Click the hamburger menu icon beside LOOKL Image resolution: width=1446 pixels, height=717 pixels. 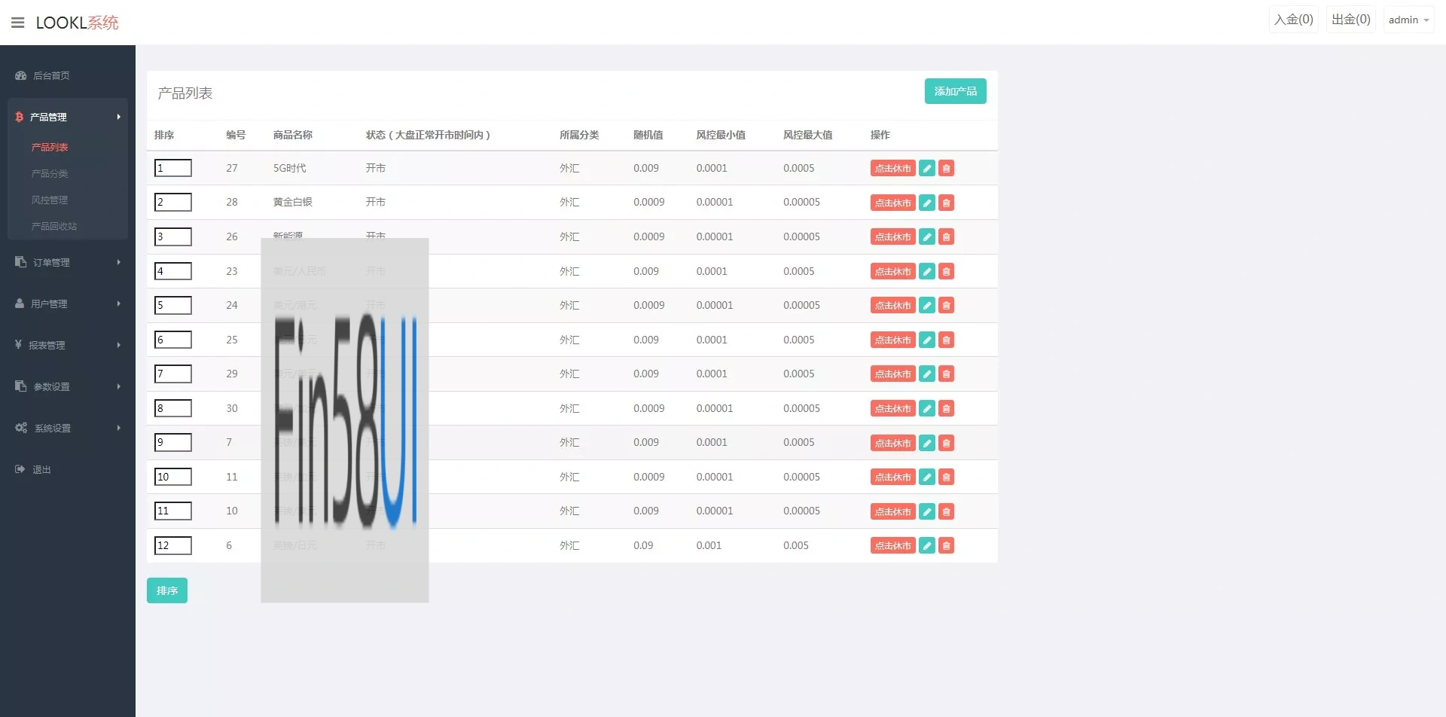pyautogui.click(x=18, y=23)
